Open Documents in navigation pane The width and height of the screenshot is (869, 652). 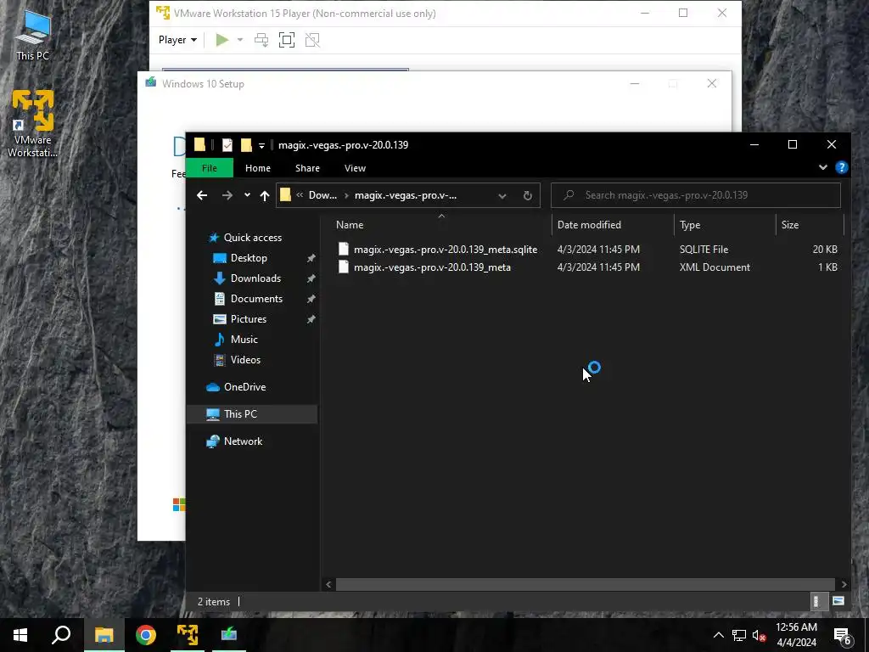pos(256,298)
